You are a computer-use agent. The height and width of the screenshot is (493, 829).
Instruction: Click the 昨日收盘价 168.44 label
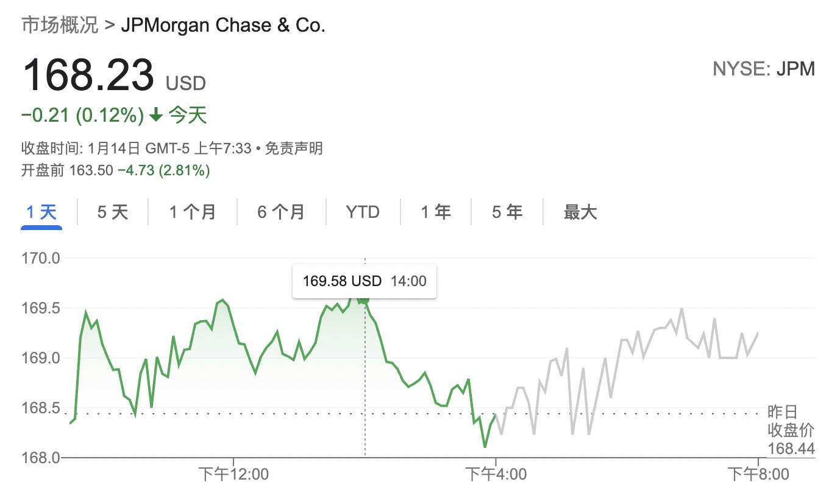(x=791, y=431)
